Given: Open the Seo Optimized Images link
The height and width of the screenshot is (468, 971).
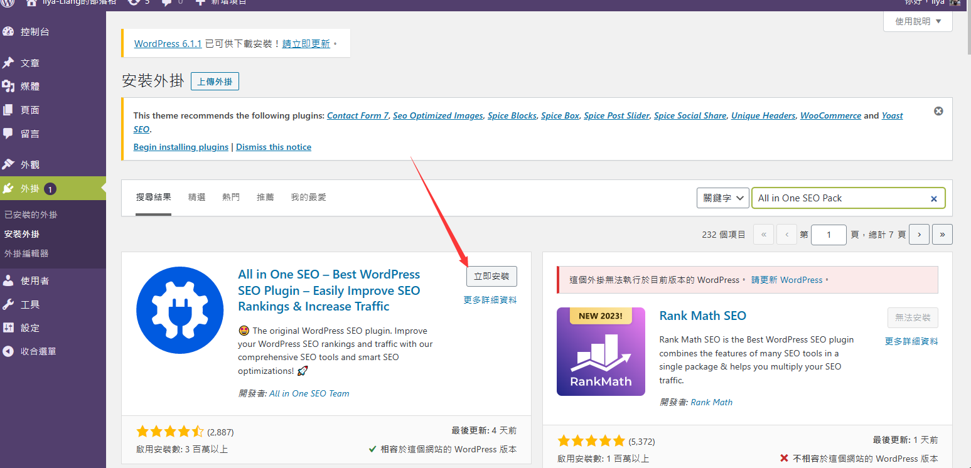Looking at the screenshot, I should click(438, 115).
